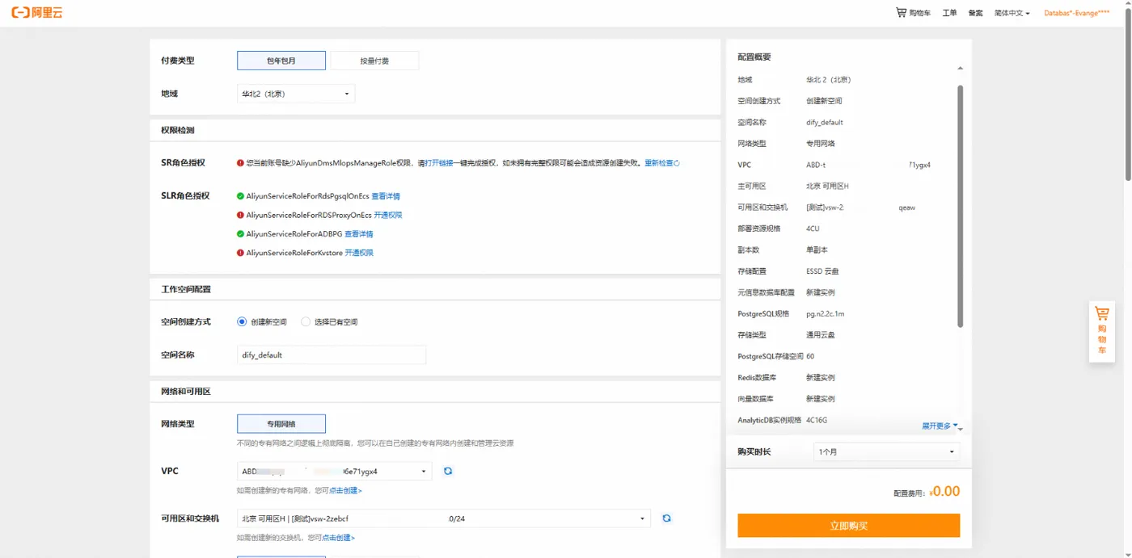
Task: Click '北京 可用区H' in summary
Action: pos(827,186)
